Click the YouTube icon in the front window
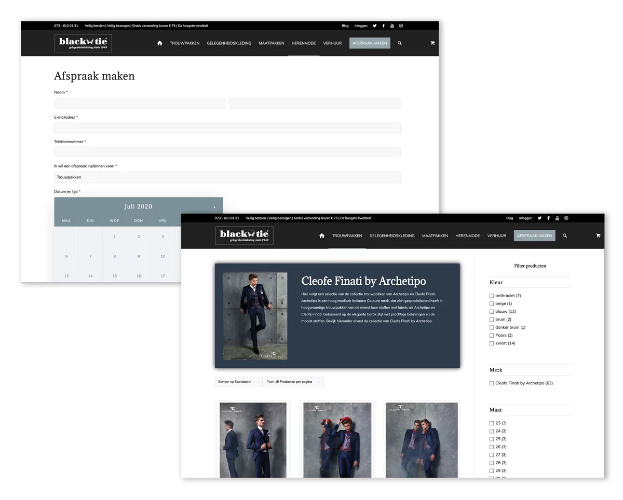Image resolution: width=623 pixels, height=500 pixels. [557, 218]
